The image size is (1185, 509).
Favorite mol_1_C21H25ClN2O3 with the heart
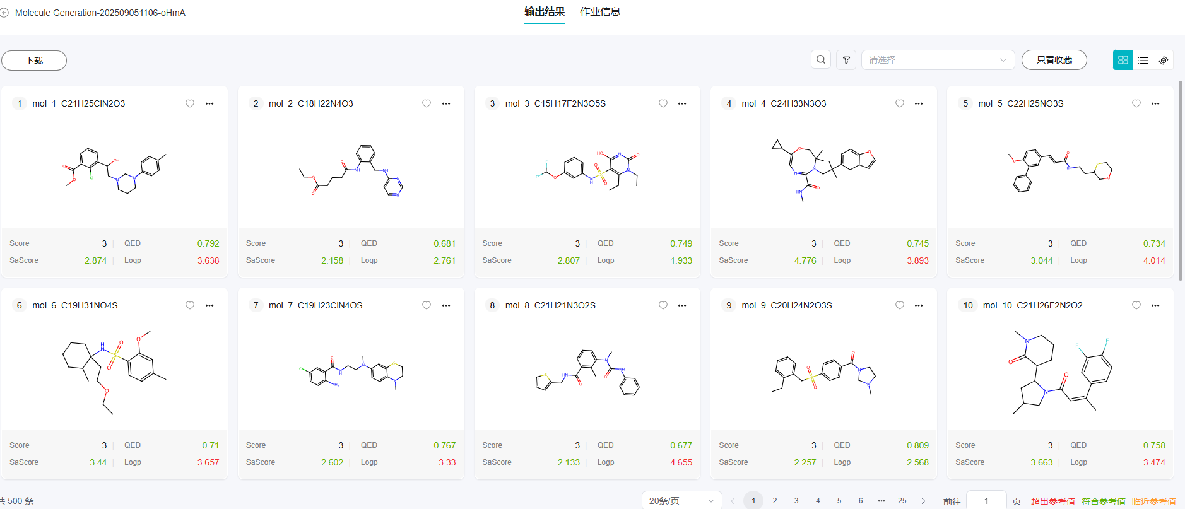[190, 103]
